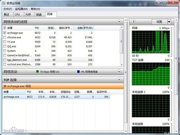Image resolution: width=180 pixels, height=135 pixels.
Task: Click the 视图 button in graph pane
Action: (160, 22)
